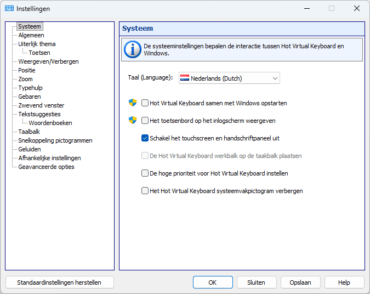Select Snelkoppeling pictogrammen
The height and width of the screenshot is (294, 370).
55,140
